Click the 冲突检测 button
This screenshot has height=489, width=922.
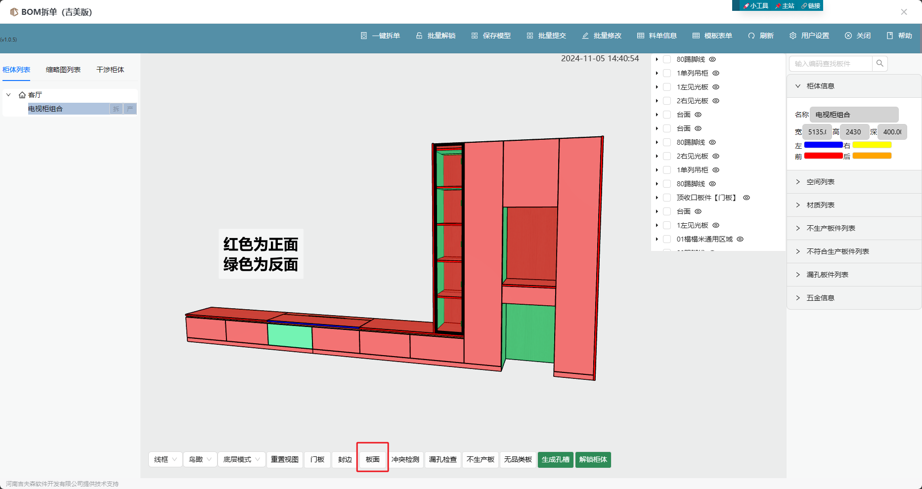pyautogui.click(x=405, y=459)
